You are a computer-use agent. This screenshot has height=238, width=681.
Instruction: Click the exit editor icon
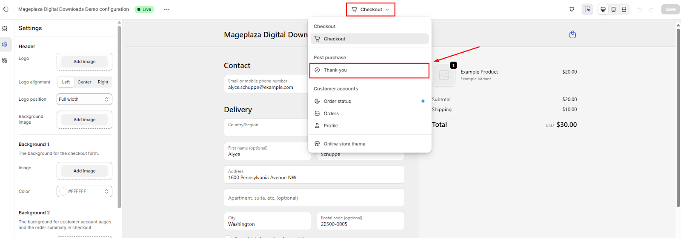(x=6, y=9)
